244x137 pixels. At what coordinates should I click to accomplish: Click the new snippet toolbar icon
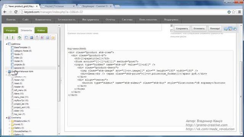tap(42, 37)
